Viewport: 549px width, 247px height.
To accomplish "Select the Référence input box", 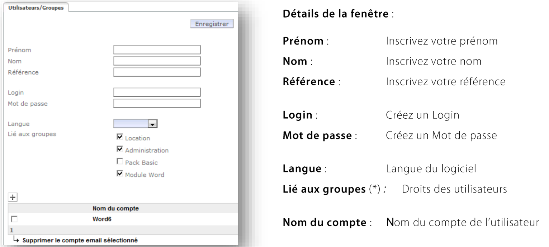I will pos(157,72).
